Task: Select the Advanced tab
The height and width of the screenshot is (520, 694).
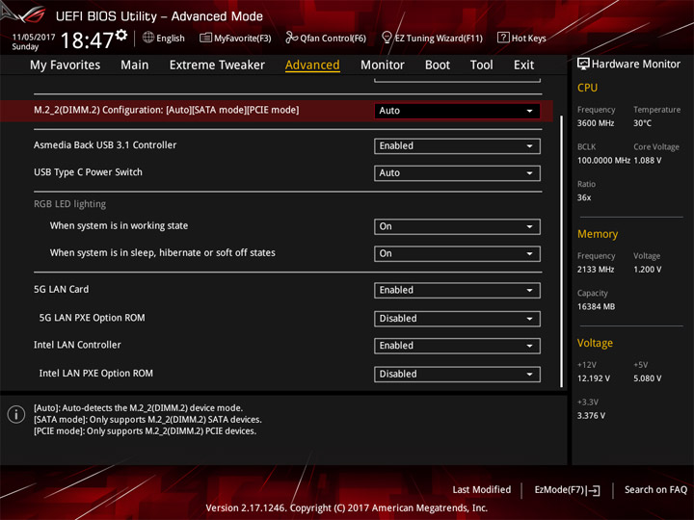Action: click(x=312, y=65)
